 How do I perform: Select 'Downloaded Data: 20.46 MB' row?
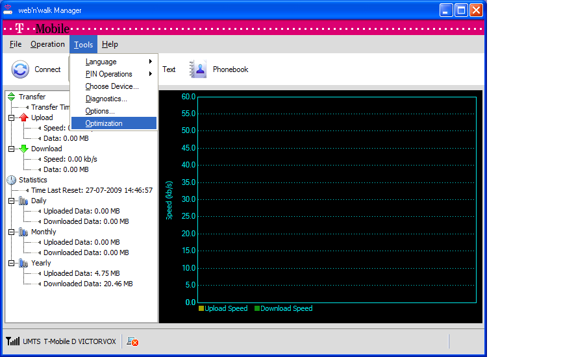(88, 284)
